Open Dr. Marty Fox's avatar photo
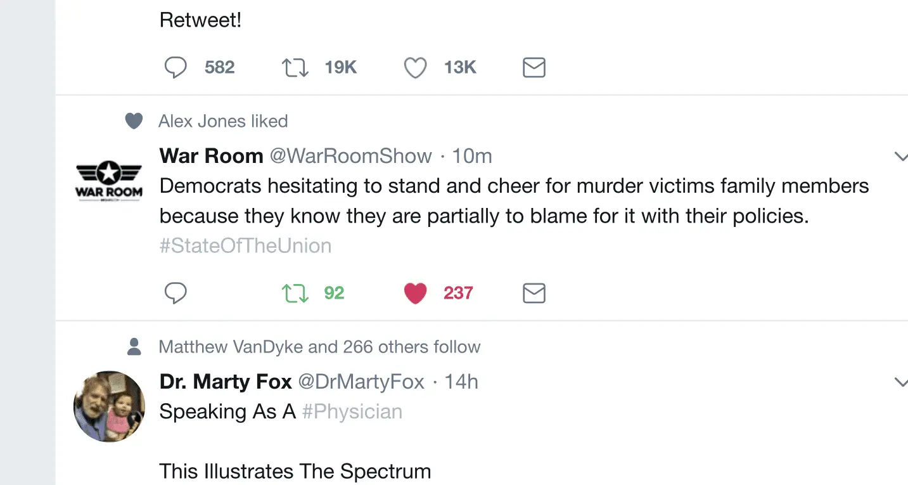 109,406
